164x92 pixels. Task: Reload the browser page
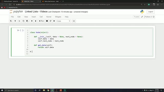click(x=10, y=5)
